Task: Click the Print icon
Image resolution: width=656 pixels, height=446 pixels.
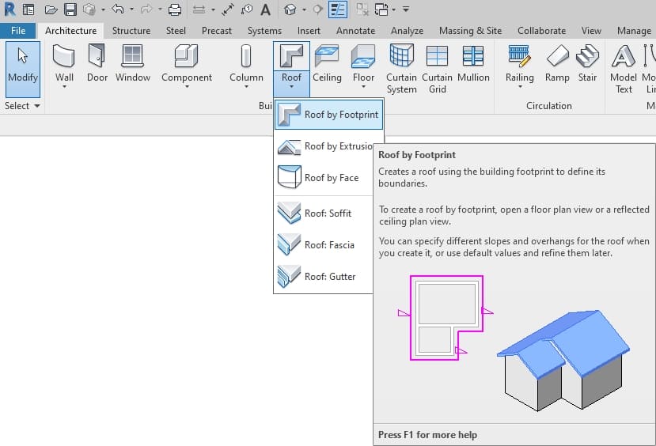Action: coord(174,9)
